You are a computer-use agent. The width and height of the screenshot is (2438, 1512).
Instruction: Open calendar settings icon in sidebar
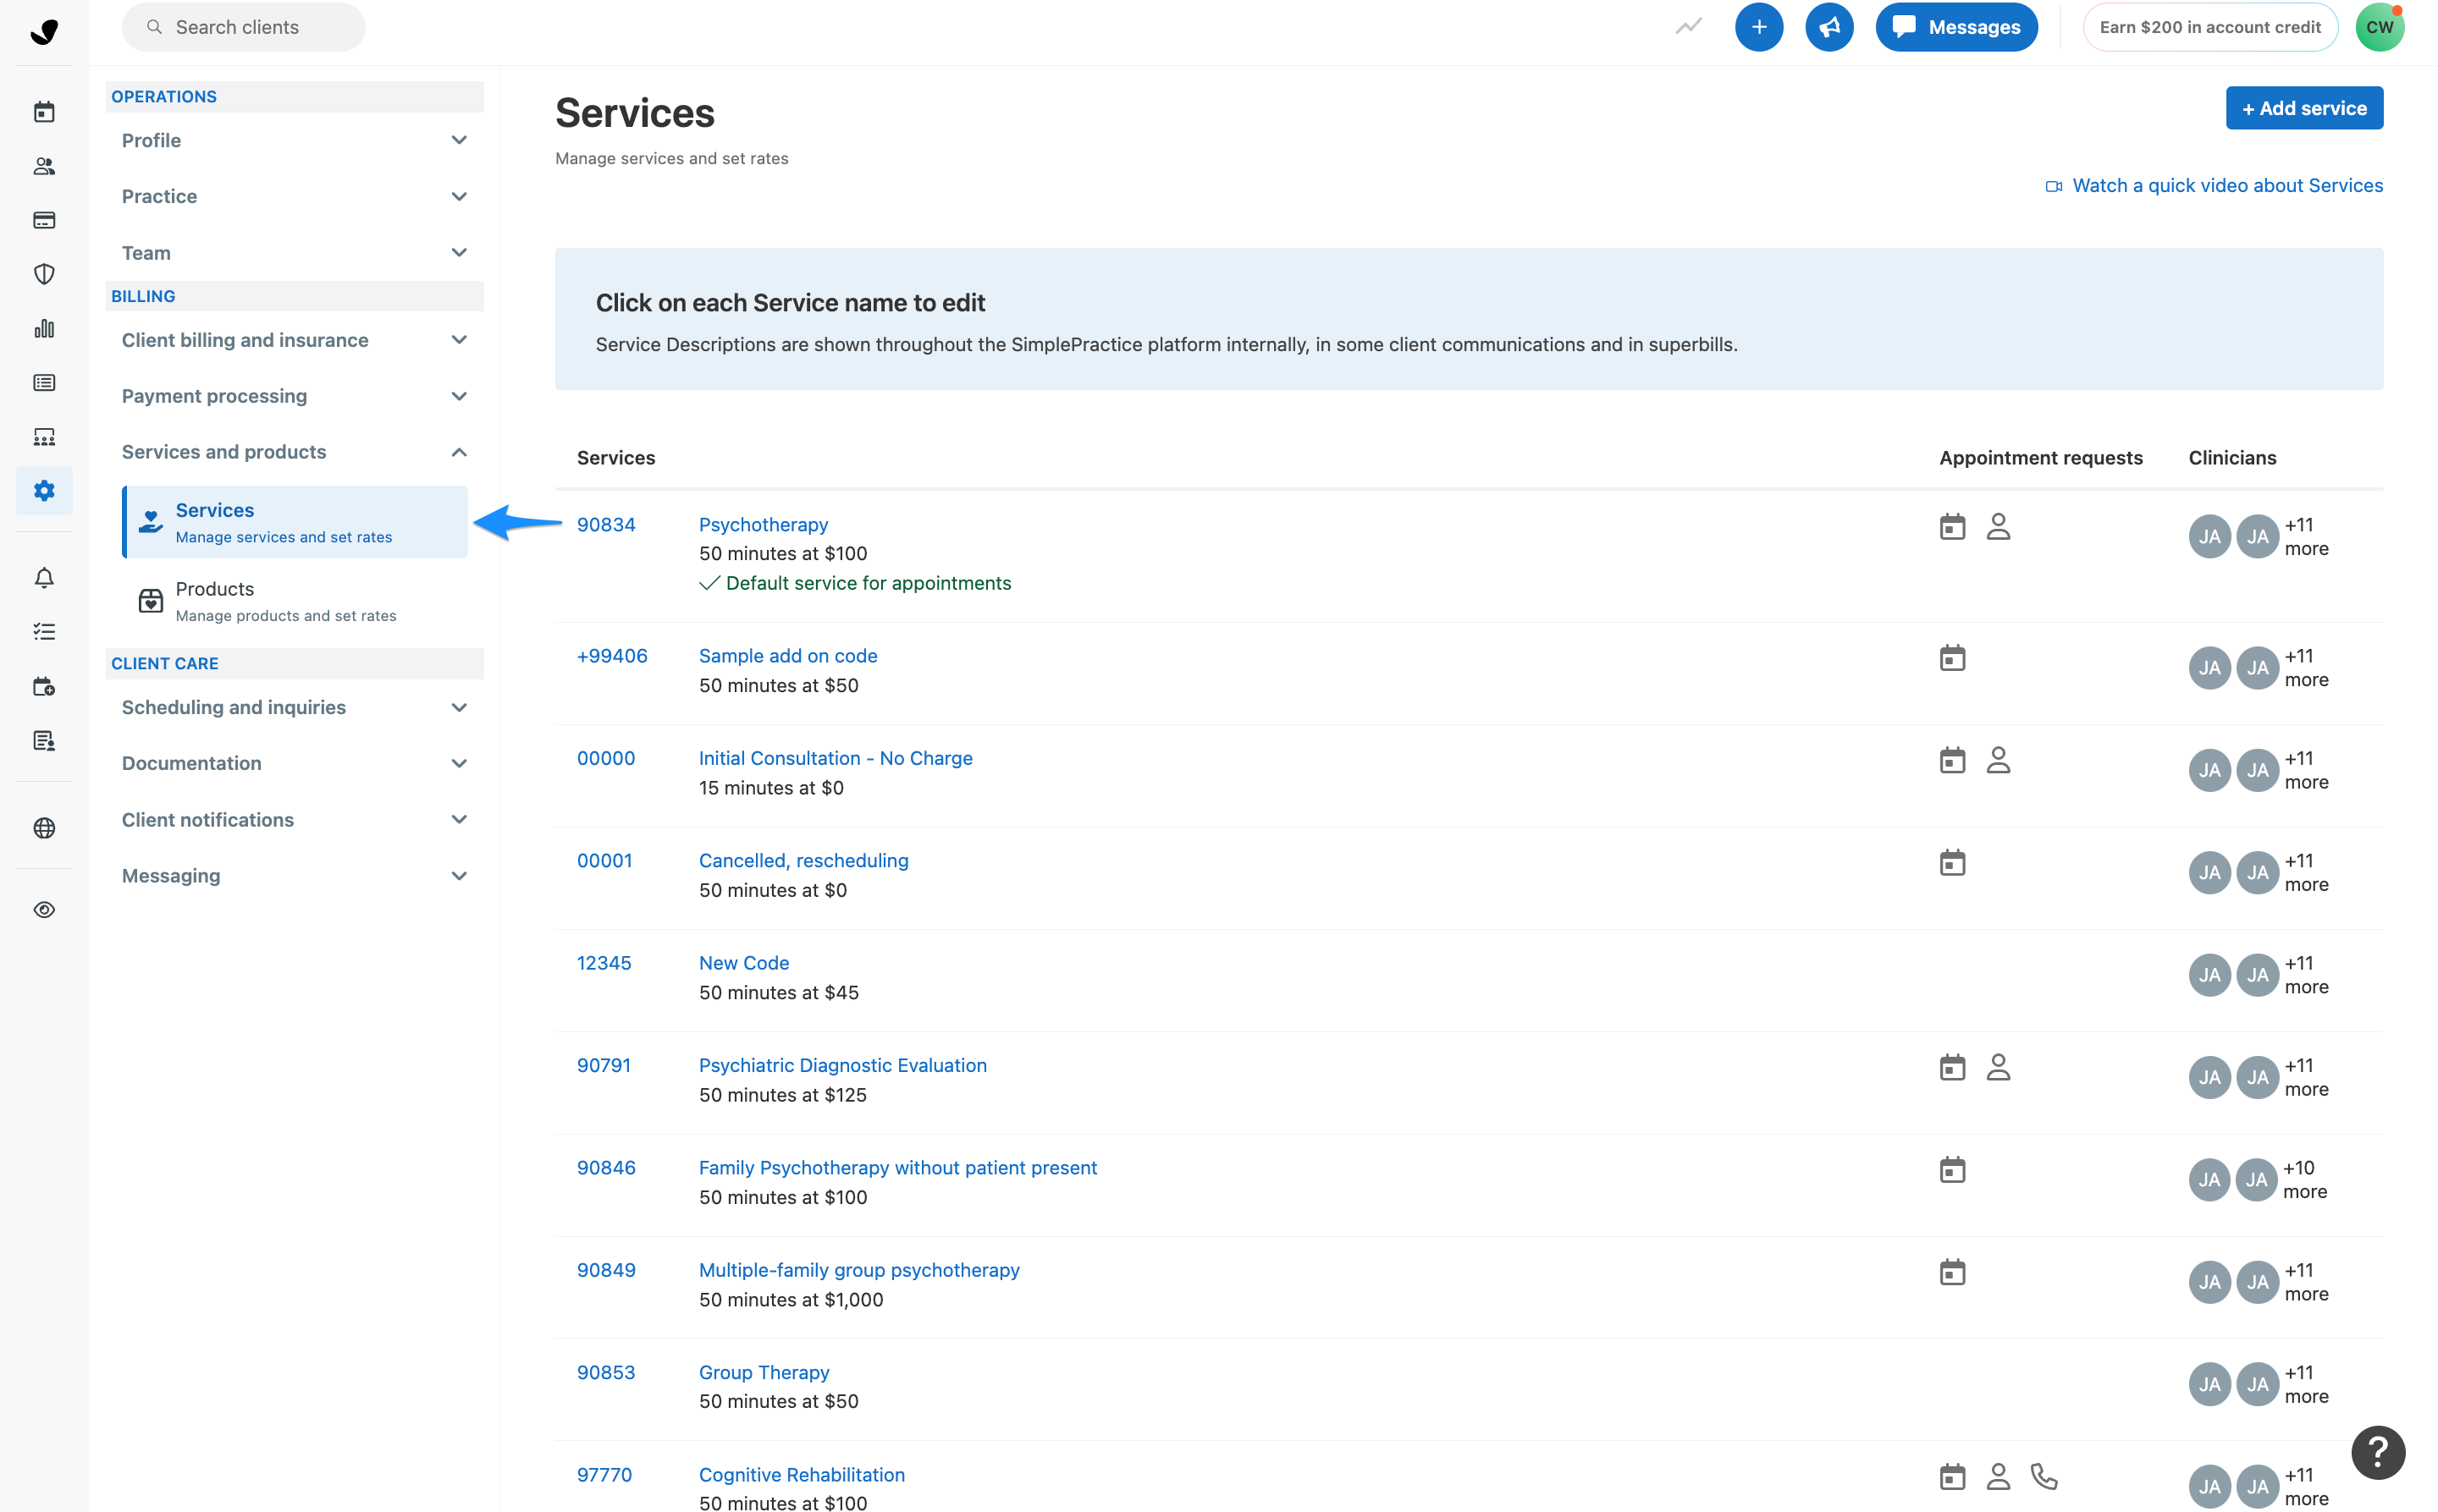coord(44,686)
